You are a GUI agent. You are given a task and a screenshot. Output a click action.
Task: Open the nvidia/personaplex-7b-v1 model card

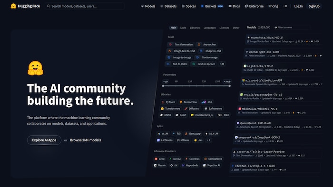280,96
